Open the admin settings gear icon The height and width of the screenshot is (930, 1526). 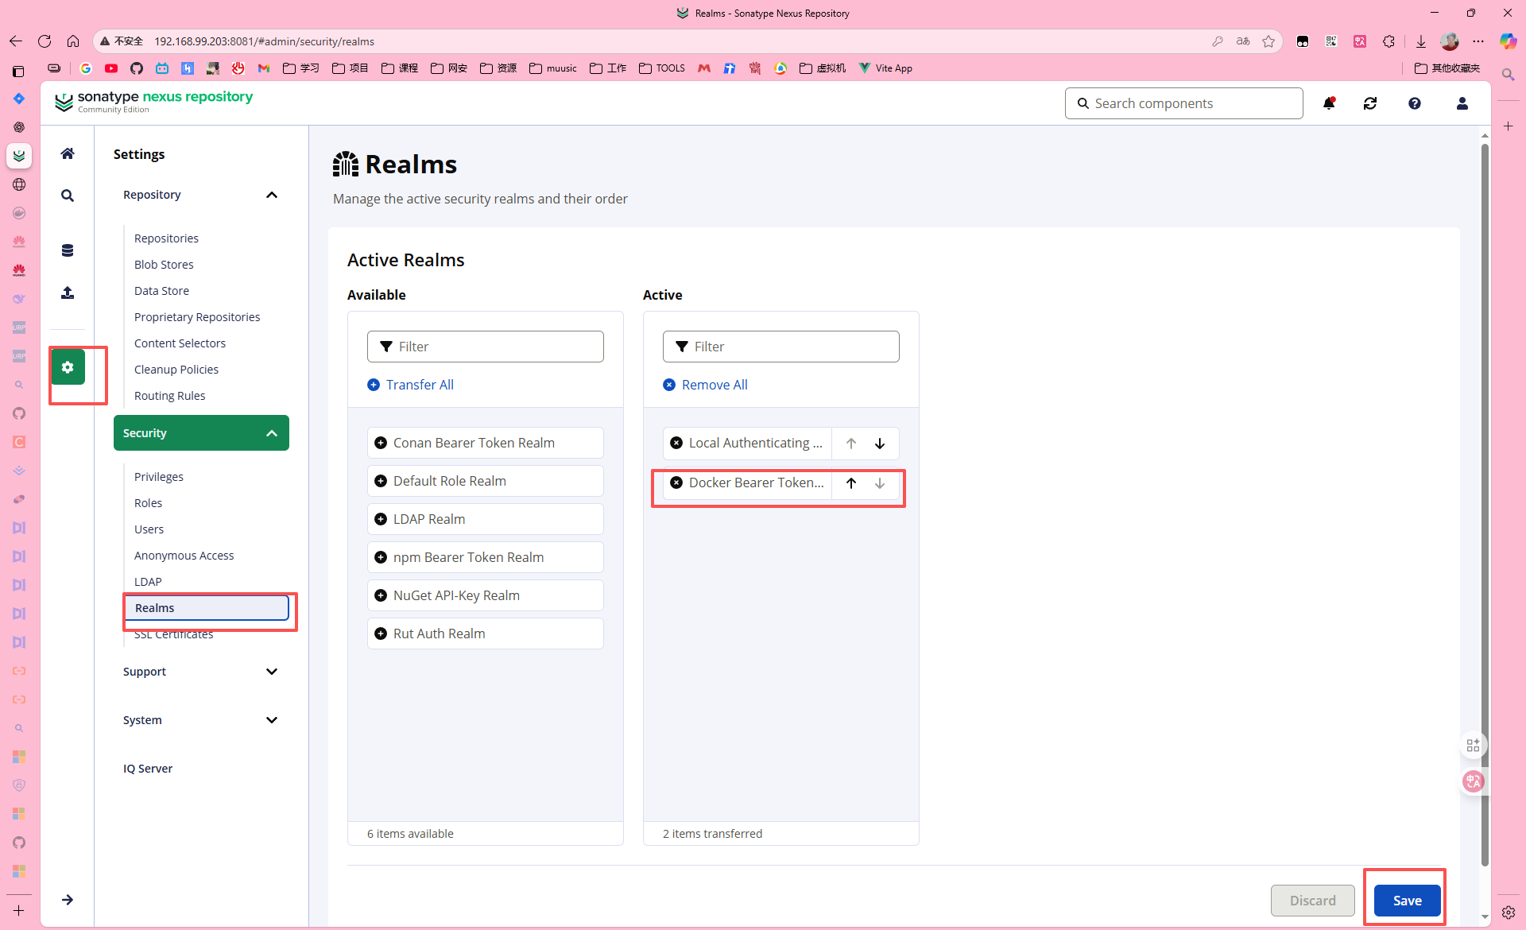(68, 367)
